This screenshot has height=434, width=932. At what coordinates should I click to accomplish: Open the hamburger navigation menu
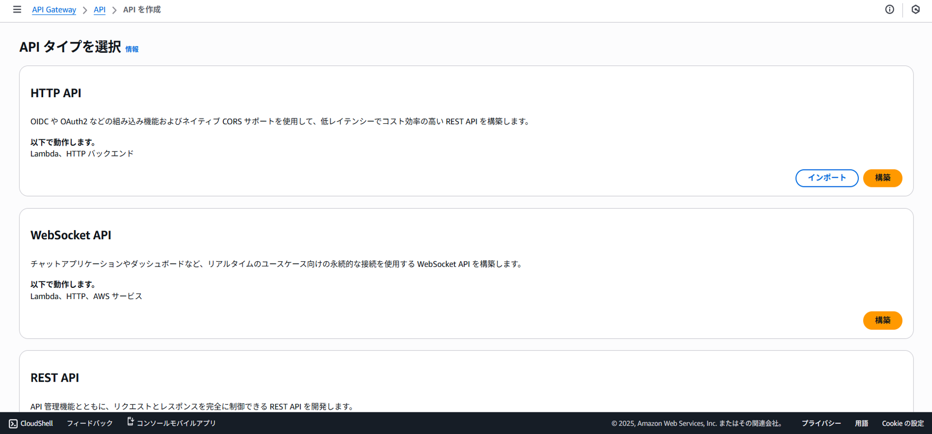17,10
